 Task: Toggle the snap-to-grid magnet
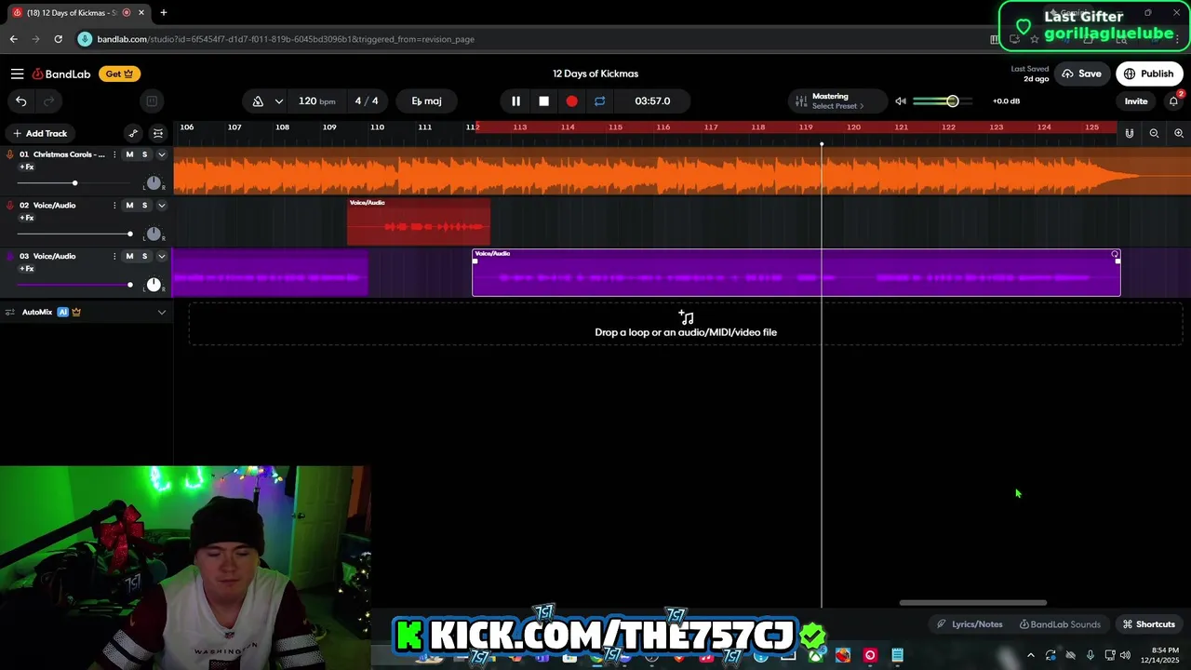(x=1129, y=133)
